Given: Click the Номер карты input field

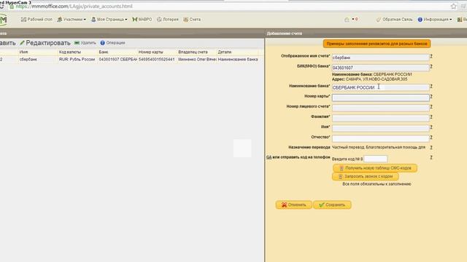Looking at the screenshot, I should tap(380, 98).
